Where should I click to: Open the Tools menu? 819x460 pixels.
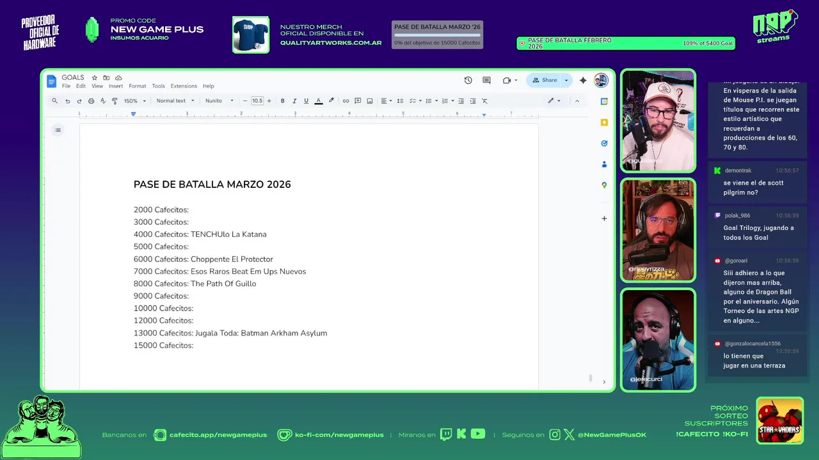pos(158,86)
